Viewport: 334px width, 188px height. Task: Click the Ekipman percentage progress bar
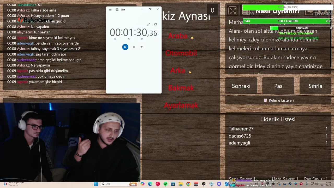(288, 7)
